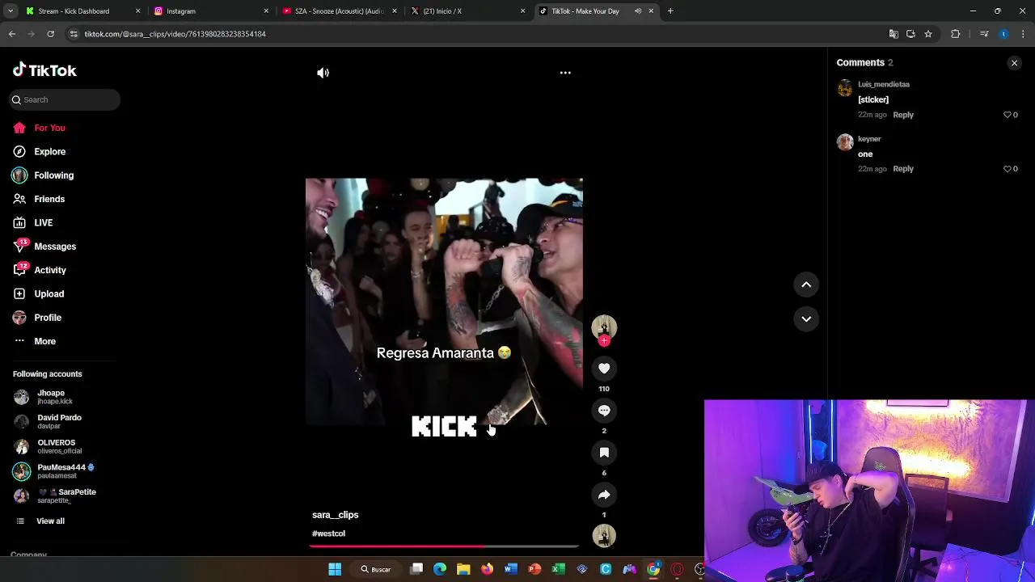
Task: Open sara__clips creator name
Action: click(x=335, y=515)
